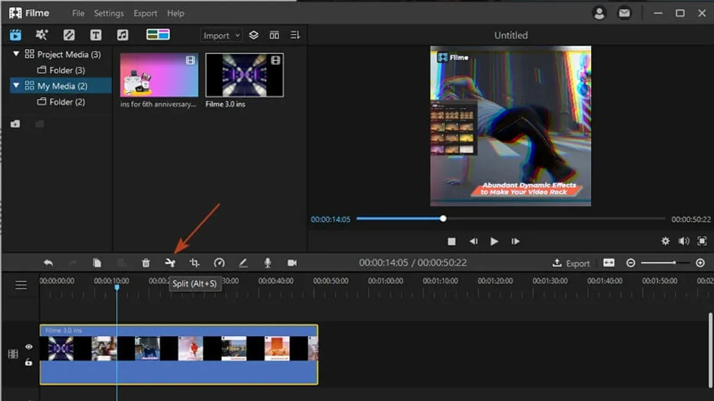
Task: Open the Import dropdown
Action: click(x=221, y=36)
